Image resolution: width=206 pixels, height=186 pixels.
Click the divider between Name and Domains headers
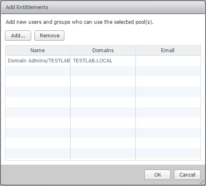click(70, 51)
